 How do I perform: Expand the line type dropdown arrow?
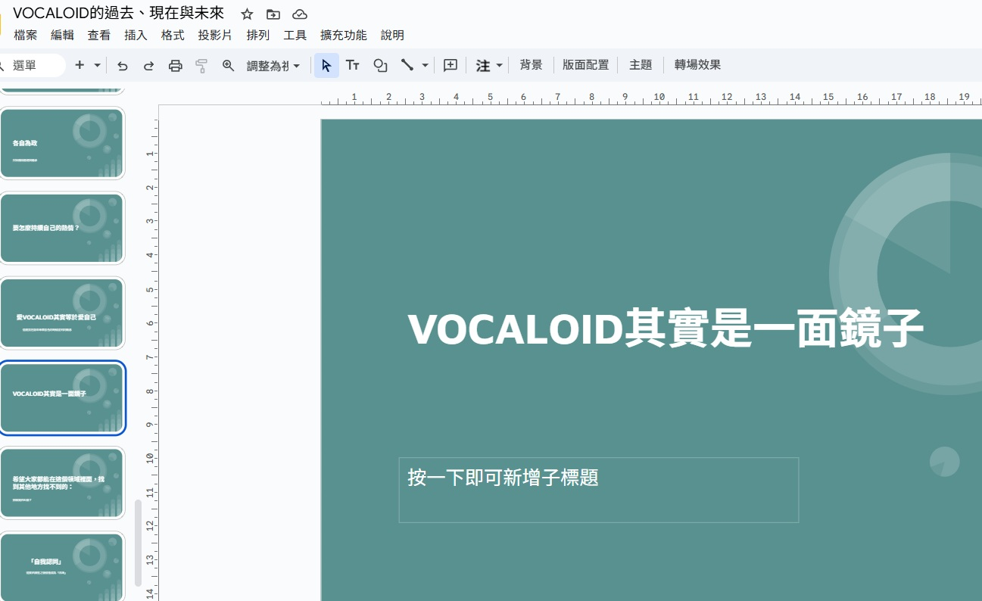point(425,66)
